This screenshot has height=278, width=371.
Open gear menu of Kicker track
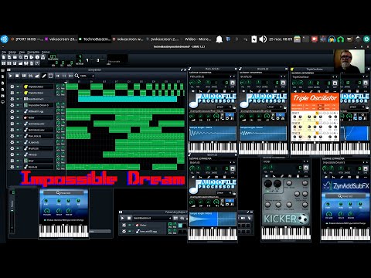coord(12,117)
